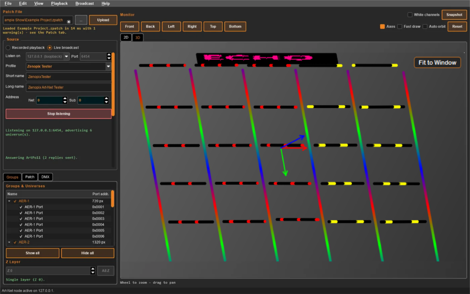This screenshot has width=470, height=294.
Task: Toggle checkmark for AER-1 Port 0x0003
Action: pos(21,219)
